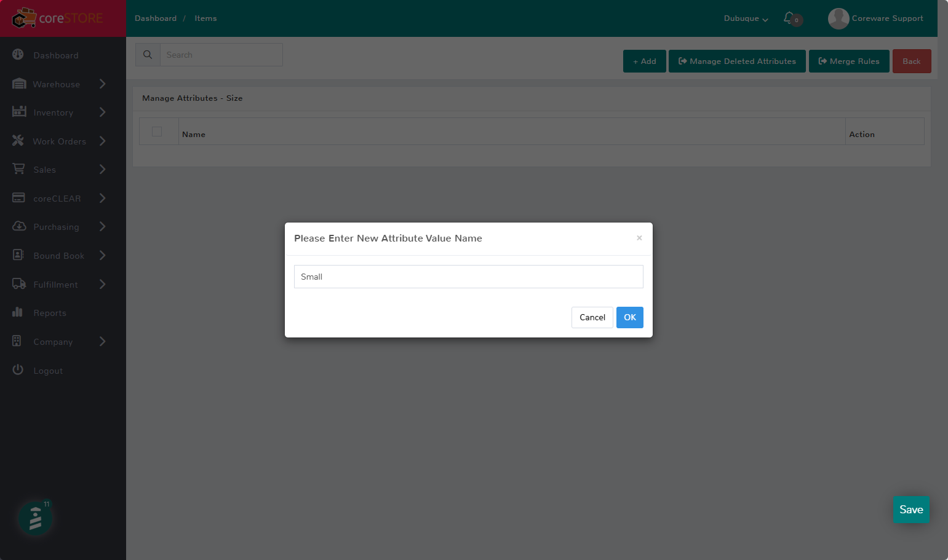Click the Company building icon
Screen dimensions: 948x560
[17, 341]
